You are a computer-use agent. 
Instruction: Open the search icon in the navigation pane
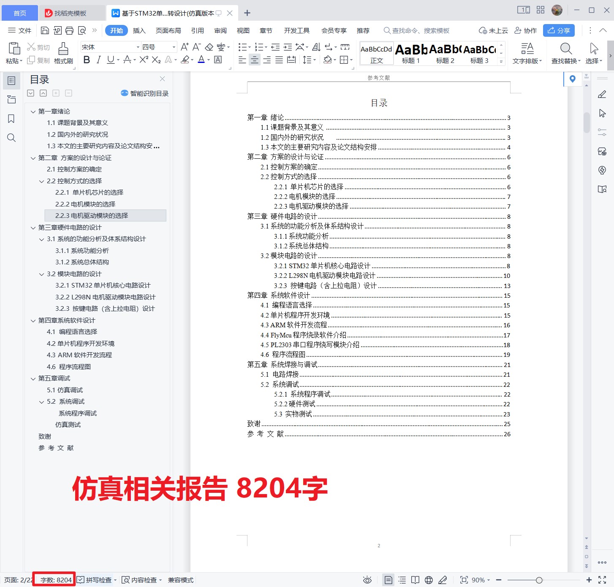[x=11, y=138]
